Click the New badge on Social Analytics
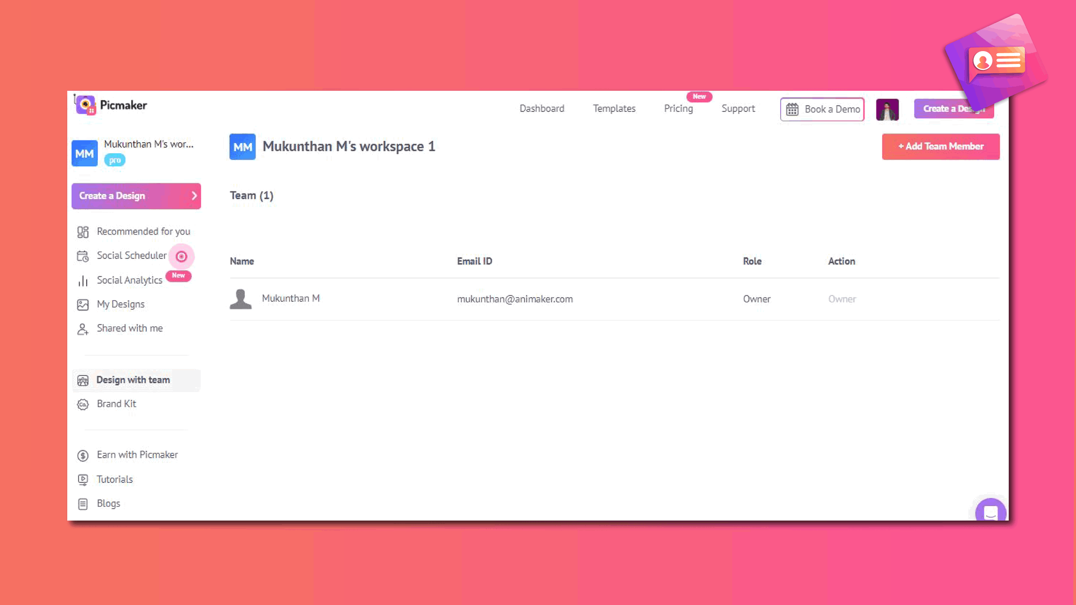The width and height of the screenshot is (1076, 605). pos(178,275)
